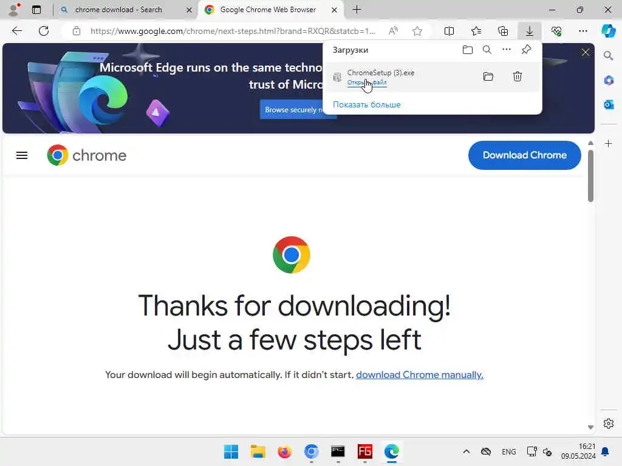Click the scrollbar up arrow
Viewport: 622px width, 466px height.
pos(590,143)
